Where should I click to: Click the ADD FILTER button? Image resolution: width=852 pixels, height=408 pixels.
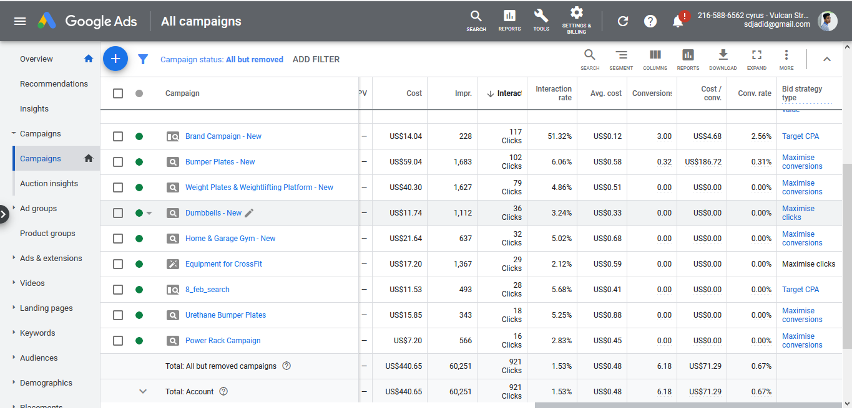click(316, 60)
